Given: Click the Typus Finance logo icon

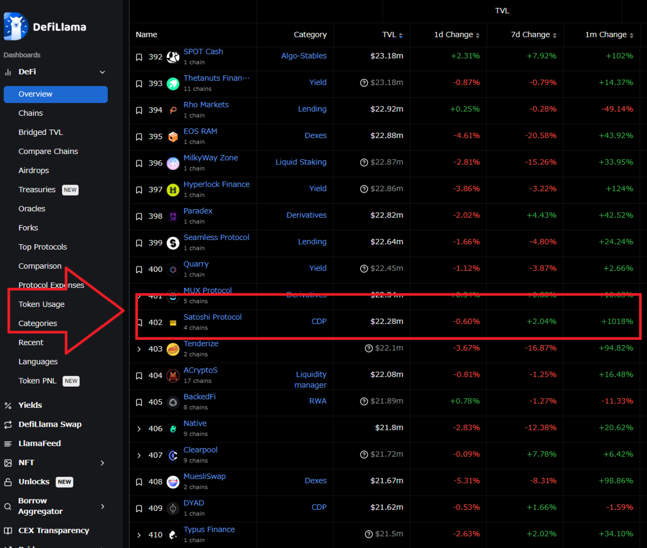Looking at the screenshot, I should [x=173, y=535].
